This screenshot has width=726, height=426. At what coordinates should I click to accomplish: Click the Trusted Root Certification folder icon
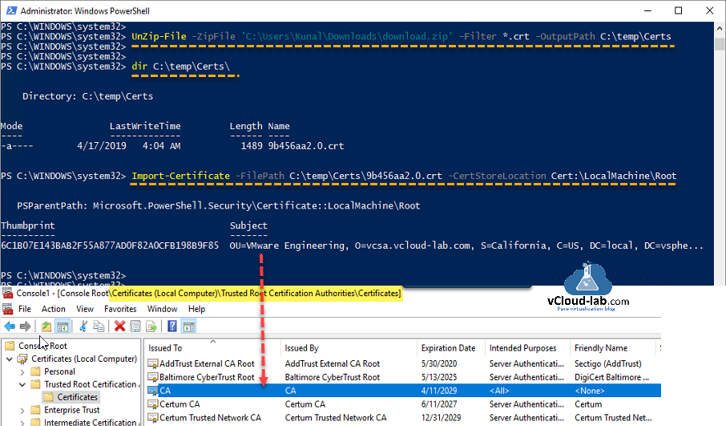click(x=35, y=384)
